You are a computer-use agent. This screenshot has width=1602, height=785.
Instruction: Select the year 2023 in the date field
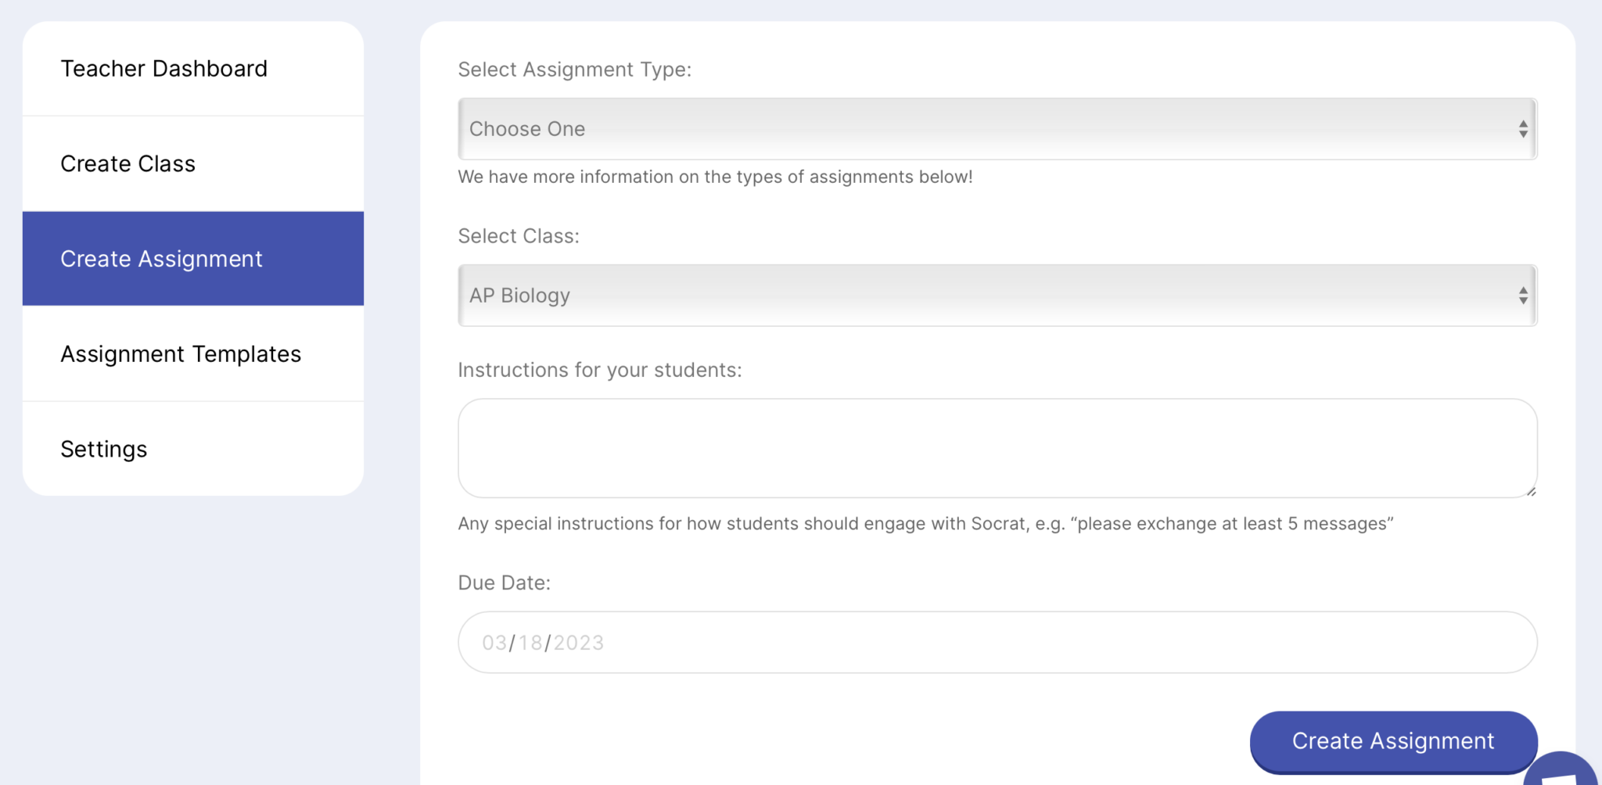[579, 641]
